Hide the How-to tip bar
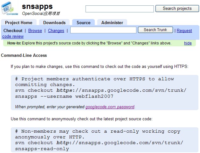Screen dimensions: 200x153 click(188, 43)
